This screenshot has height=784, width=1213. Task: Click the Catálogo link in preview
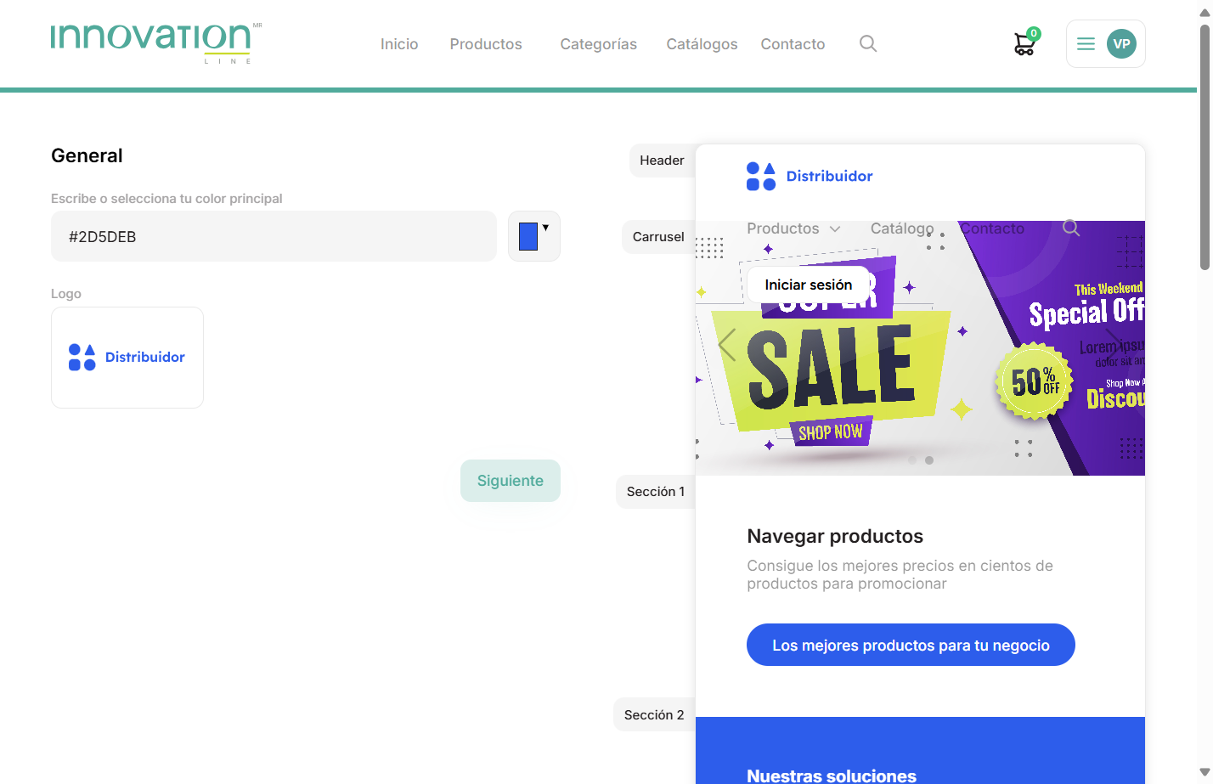pyautogui.click(x=902, y=228)
